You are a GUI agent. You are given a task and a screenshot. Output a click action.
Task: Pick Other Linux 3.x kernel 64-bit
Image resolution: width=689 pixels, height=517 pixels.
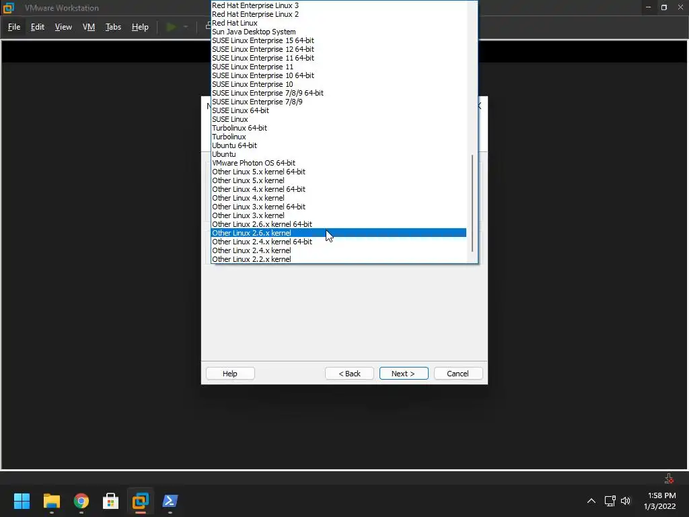[338, 207]
